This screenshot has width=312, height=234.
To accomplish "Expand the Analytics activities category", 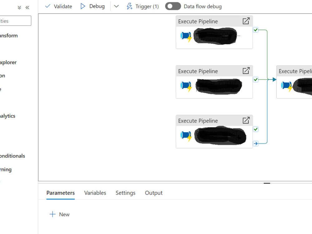I will tap(7, 116).
